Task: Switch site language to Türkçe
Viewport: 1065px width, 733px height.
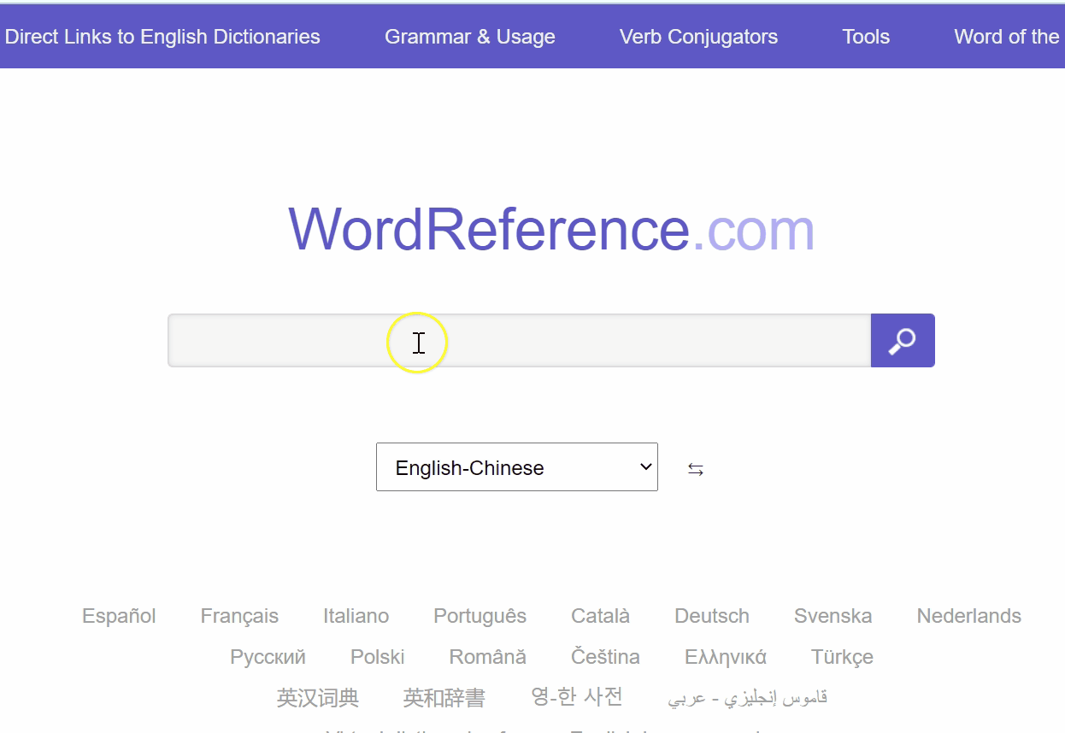Action: [x=842, y=657]
